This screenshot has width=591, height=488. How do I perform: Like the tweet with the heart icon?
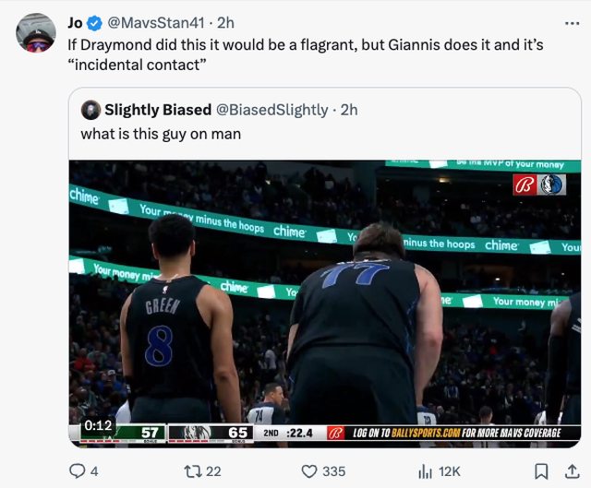coord(310,471)
